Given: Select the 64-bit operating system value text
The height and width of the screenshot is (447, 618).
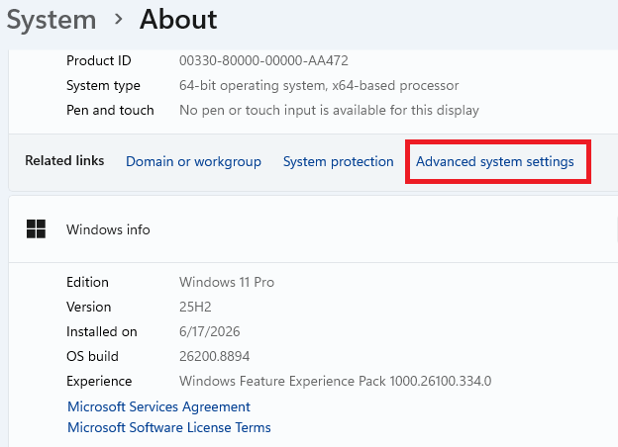Looking at the screenshot, I should (x=319, y=85).
